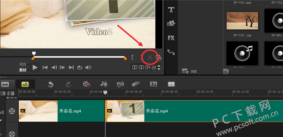
Task: Click the Play button in preview
Action: tap(35, 68)
